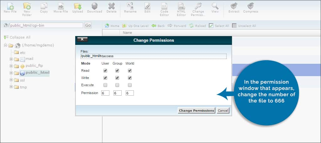Screen dimensions: 321x143
Task: Toggle User Read checkbox
Action: (x=105, y=71)
